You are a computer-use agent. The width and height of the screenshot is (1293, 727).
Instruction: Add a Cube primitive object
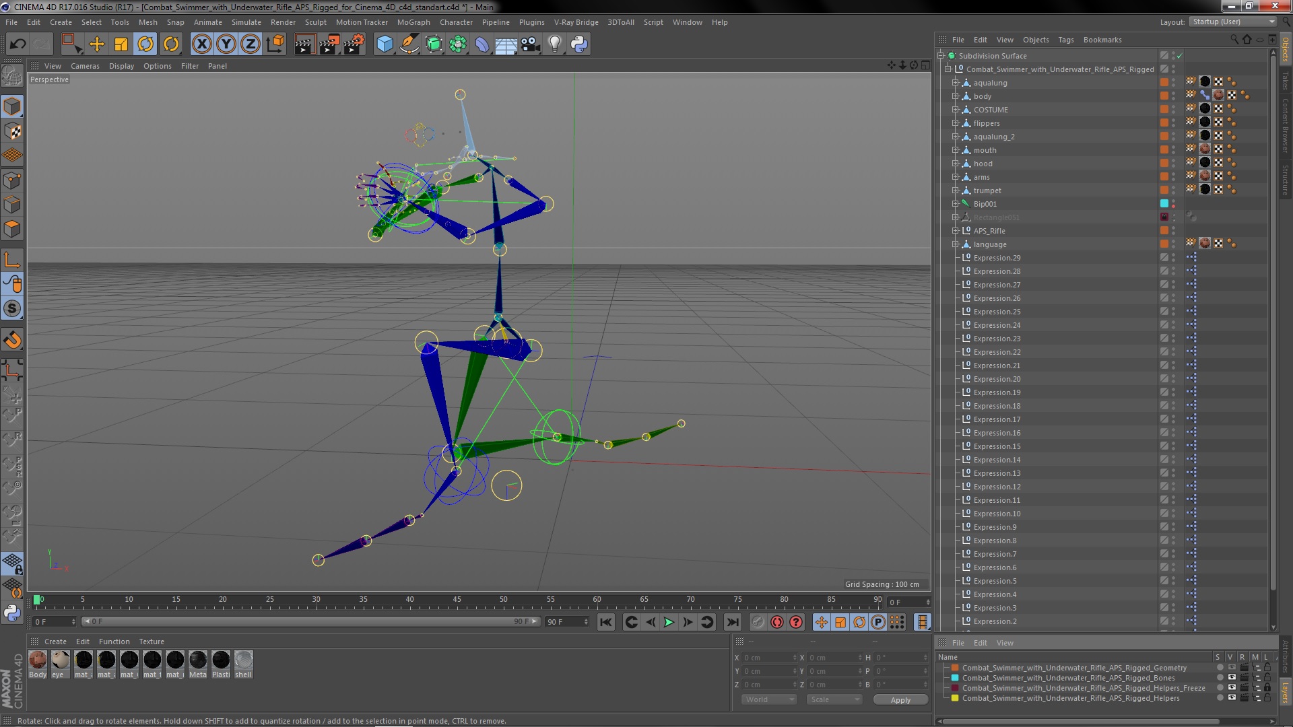(x=385, y=44)
